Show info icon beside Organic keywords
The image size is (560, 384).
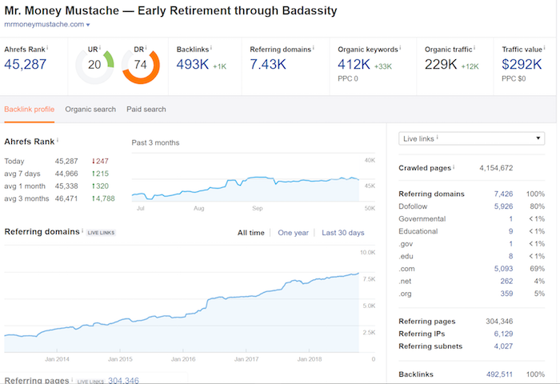400,47
